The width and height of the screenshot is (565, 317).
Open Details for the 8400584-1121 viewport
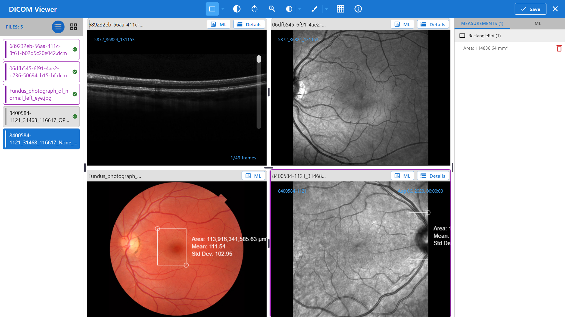(433, 176)
